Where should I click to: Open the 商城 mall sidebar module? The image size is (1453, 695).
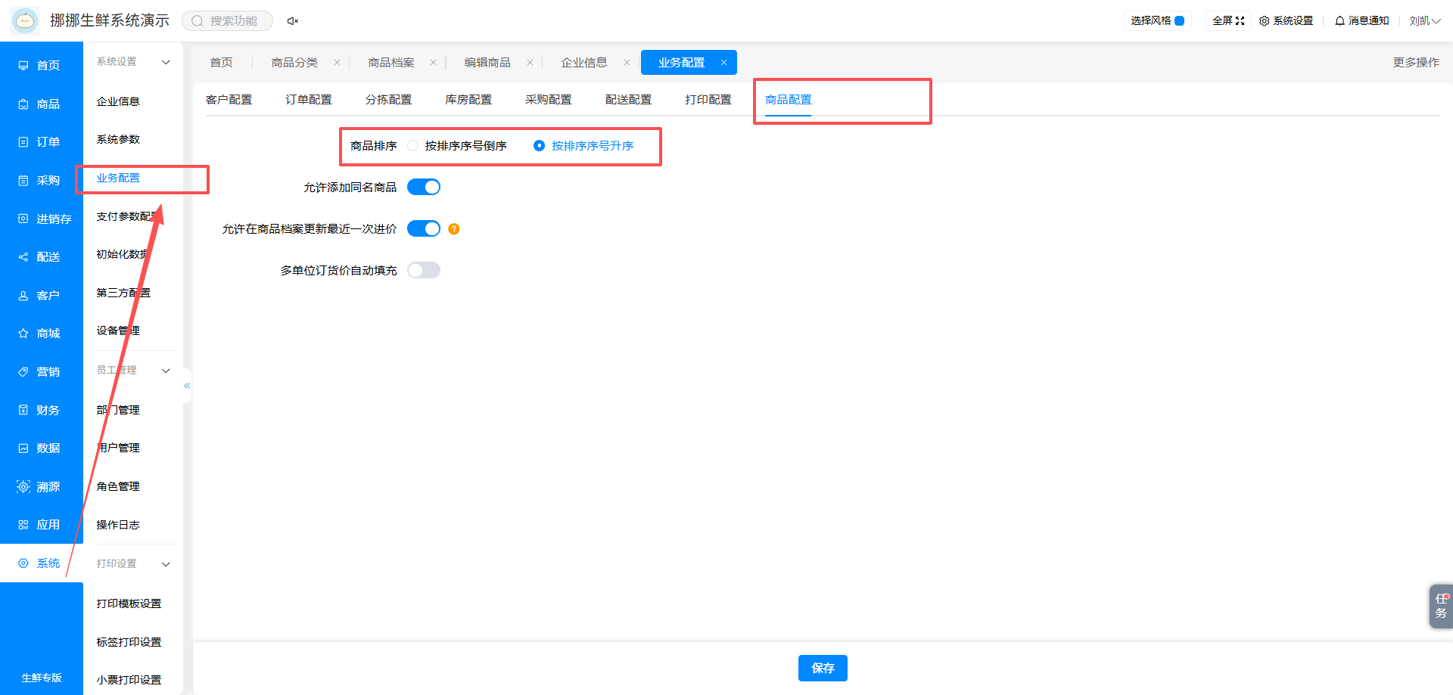point(39,333)
